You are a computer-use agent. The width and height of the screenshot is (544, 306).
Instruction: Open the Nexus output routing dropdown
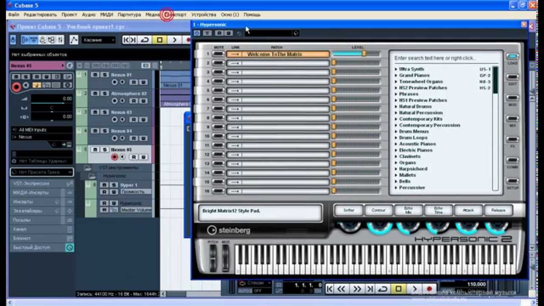(42, 137)
